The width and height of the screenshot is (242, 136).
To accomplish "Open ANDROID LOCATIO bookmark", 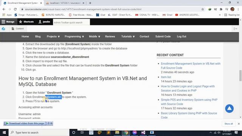I will pyautogui.click(x=187, y=15).
